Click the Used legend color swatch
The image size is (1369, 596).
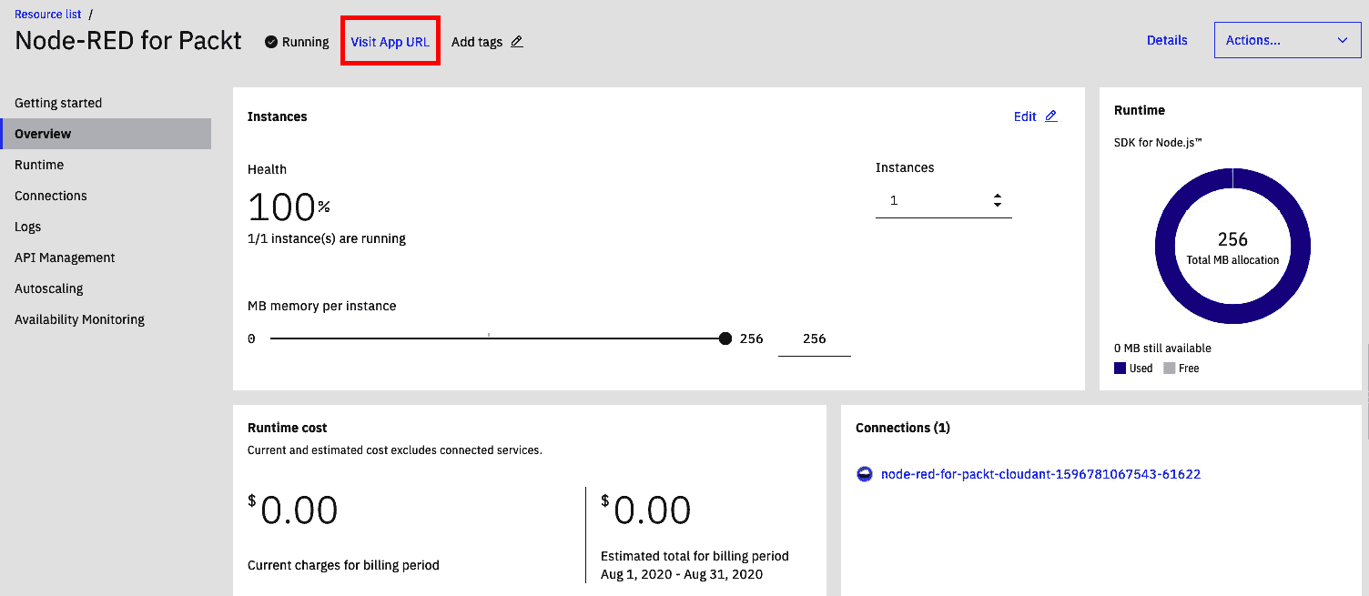[1121, 369]
